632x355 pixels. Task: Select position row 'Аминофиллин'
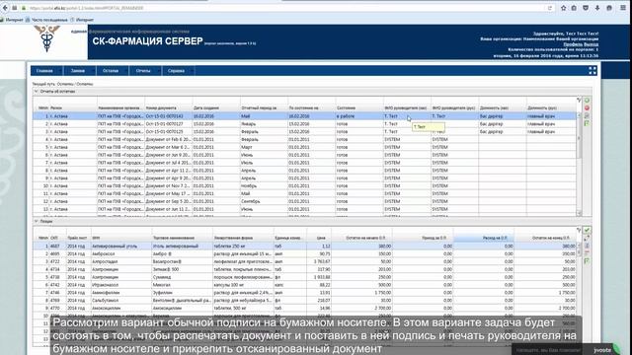305,293
